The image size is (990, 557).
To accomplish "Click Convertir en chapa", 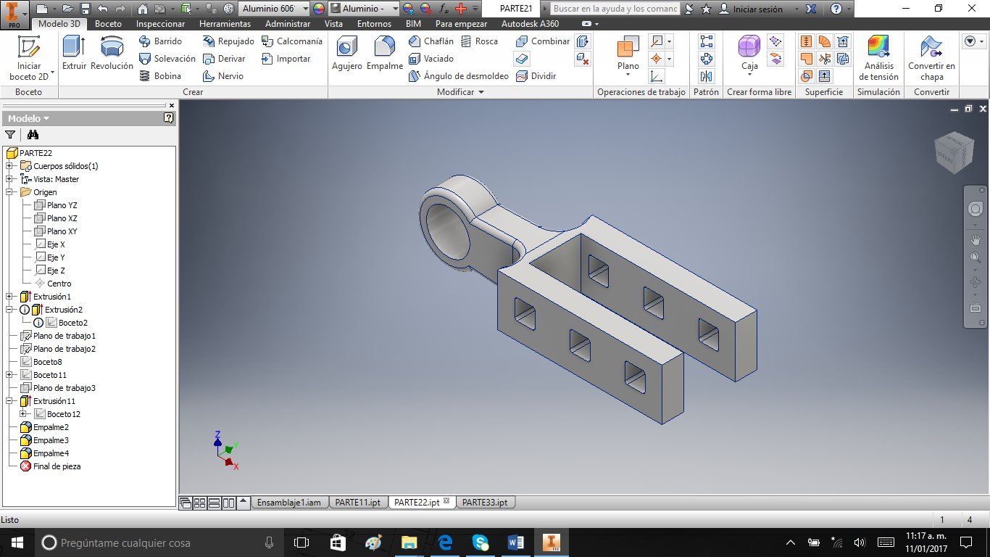I will click(931, 58).
